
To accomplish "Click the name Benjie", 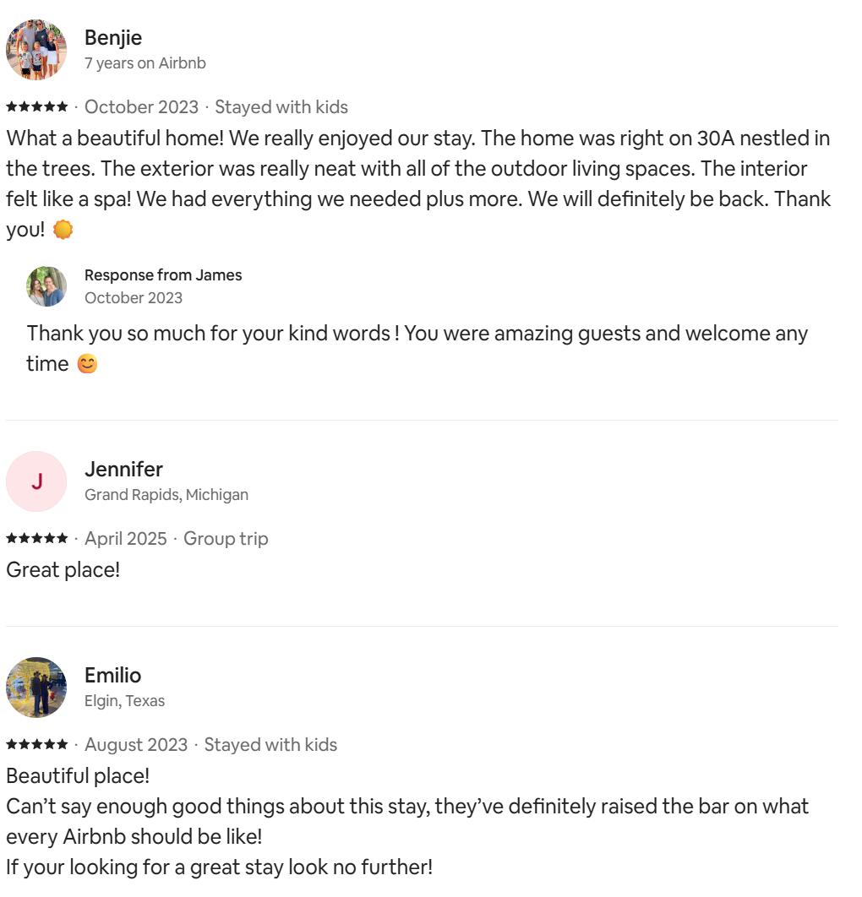I will [112, 38].
